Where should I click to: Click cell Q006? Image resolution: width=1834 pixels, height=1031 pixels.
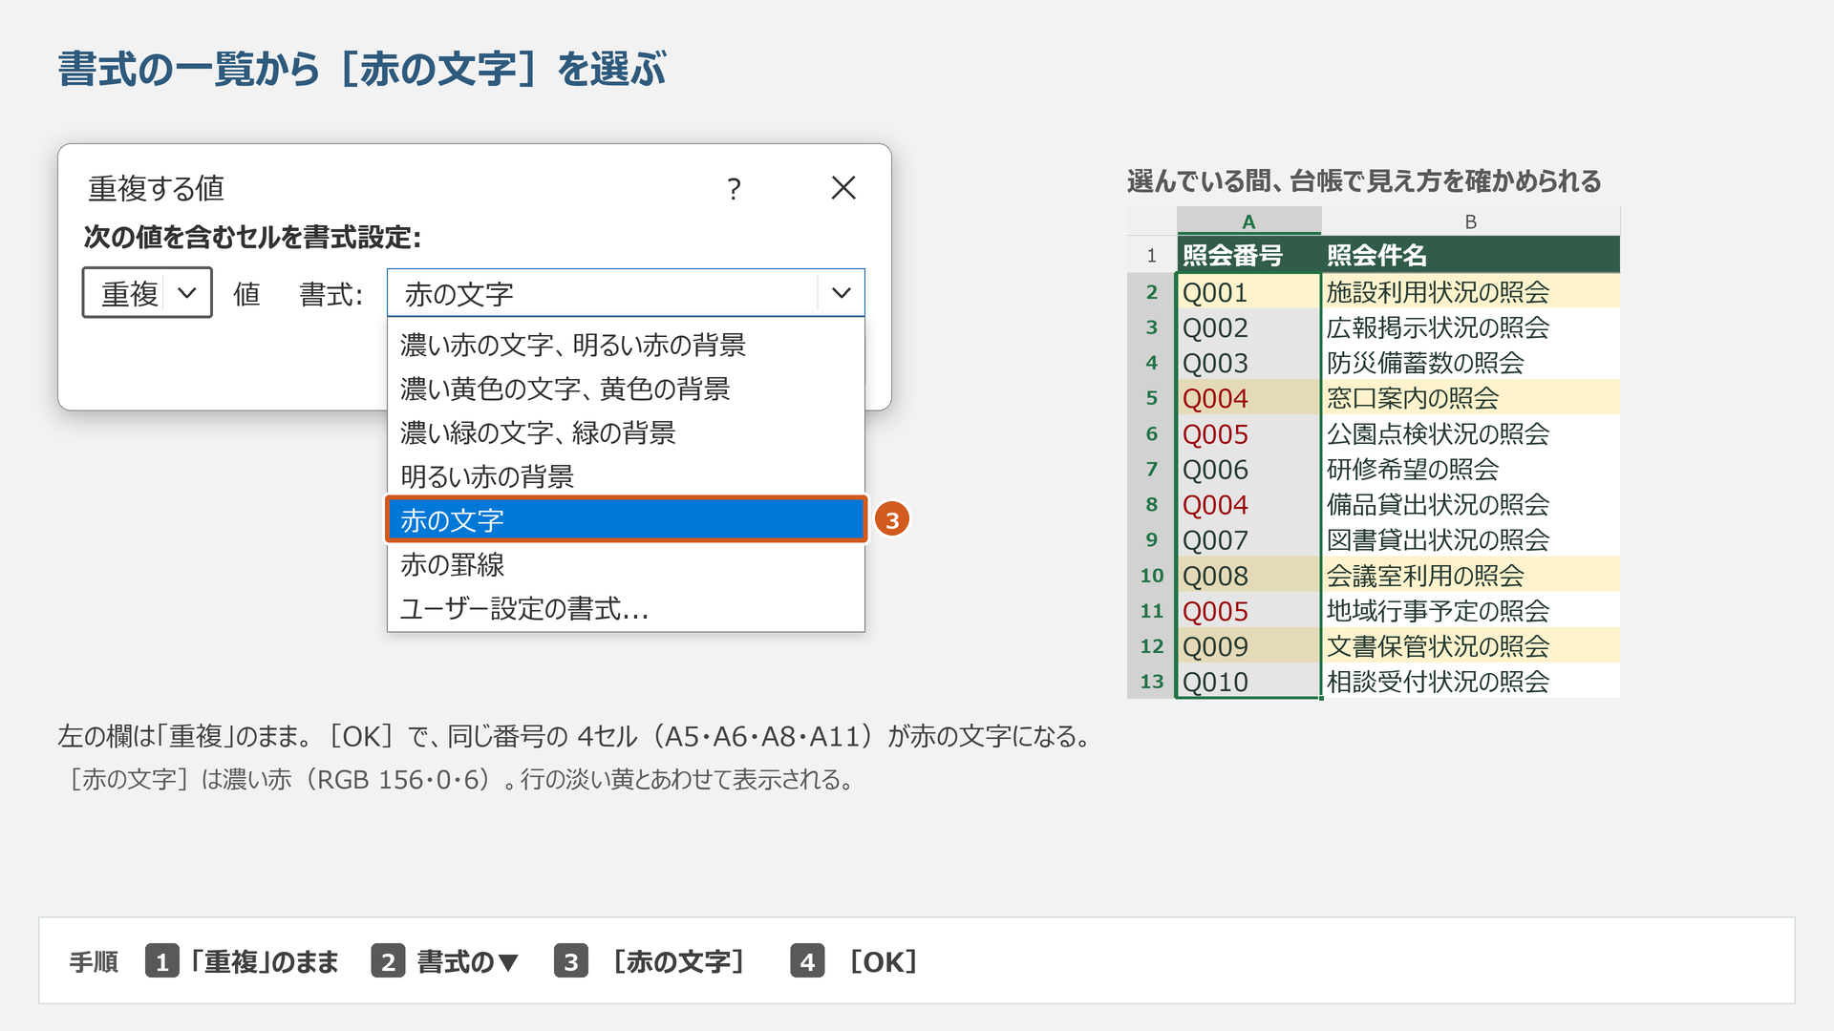pyautogui.click(x=1248, y=469)
